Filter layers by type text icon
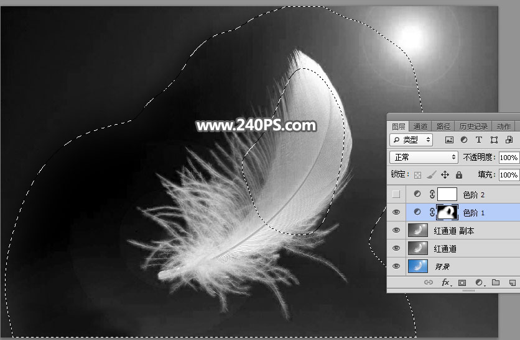The width and height of the screenshot is (520, 340). 478,140
